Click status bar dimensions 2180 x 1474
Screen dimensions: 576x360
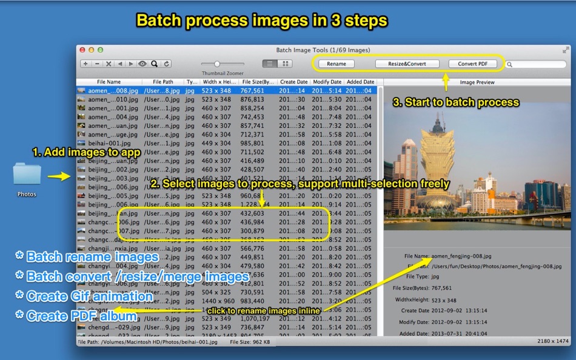(552, 341)
